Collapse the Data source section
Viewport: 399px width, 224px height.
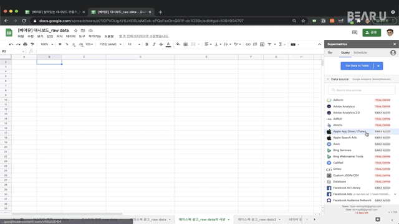coord(328,79)
